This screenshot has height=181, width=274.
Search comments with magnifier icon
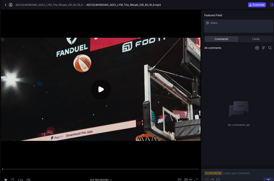[x=270, y=48]
